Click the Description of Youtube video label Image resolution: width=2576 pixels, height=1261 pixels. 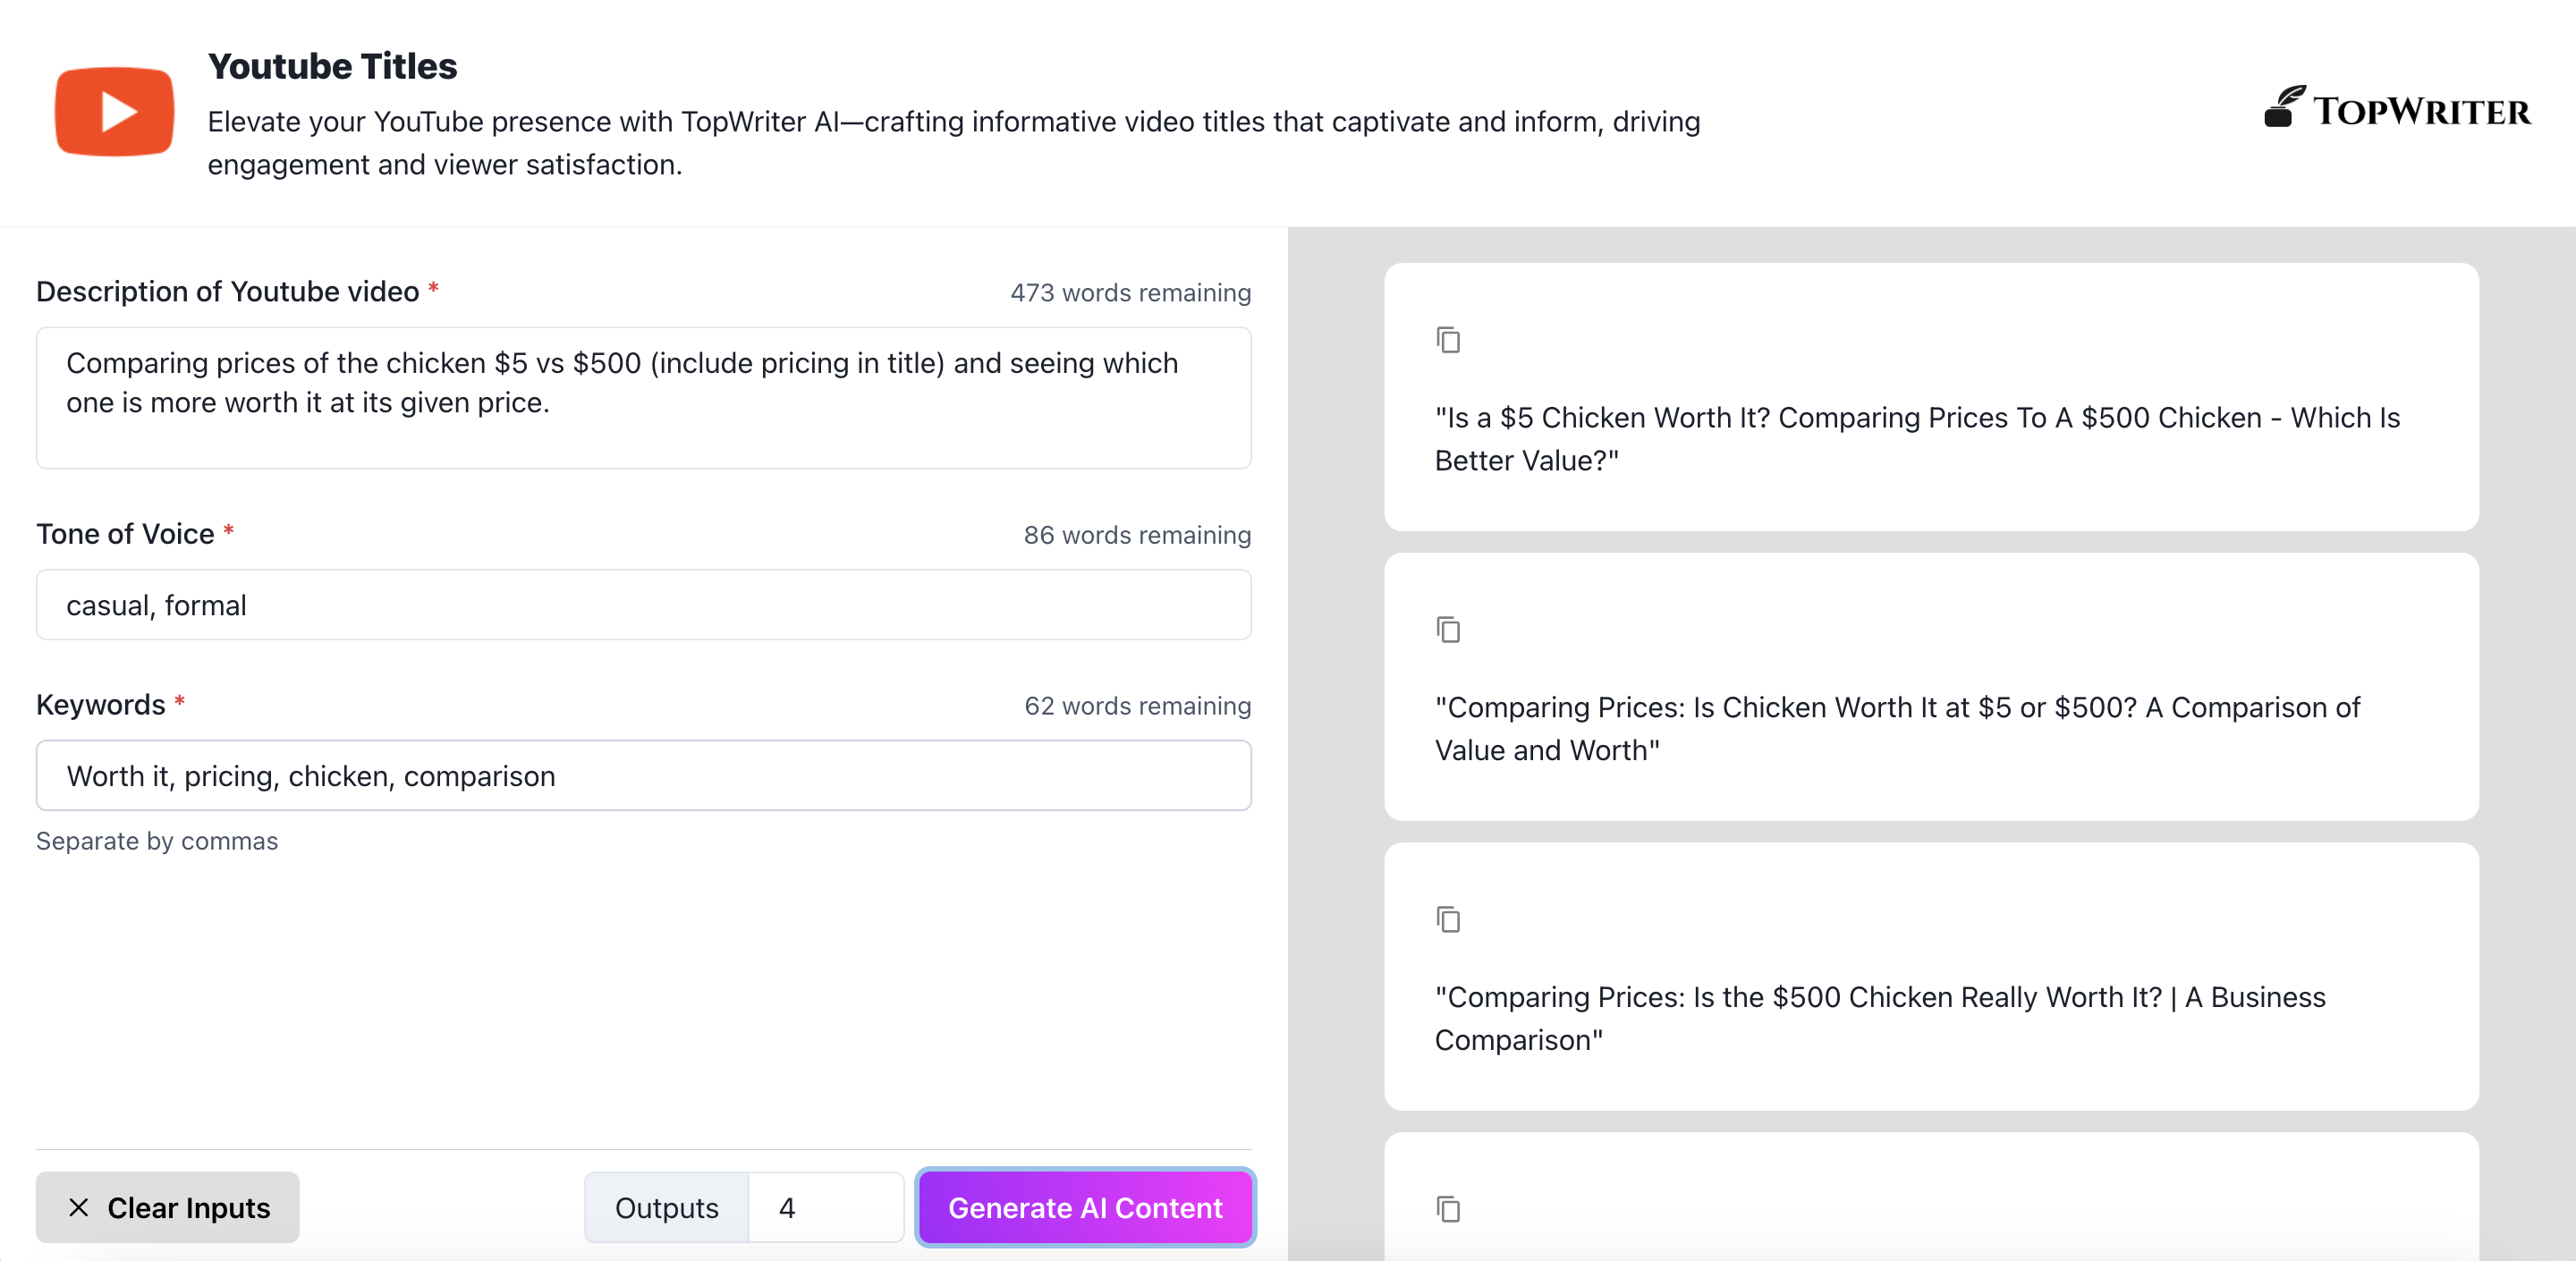coord(228,291)
